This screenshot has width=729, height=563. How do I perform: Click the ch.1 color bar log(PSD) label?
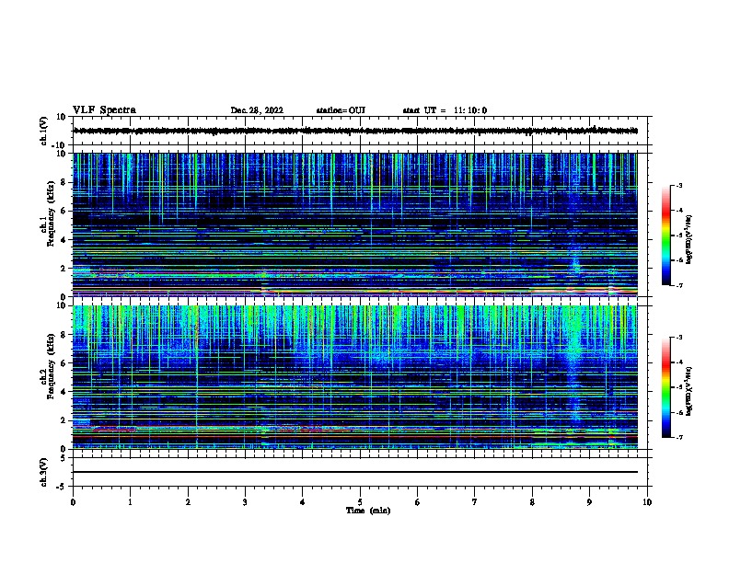(688, 239)
